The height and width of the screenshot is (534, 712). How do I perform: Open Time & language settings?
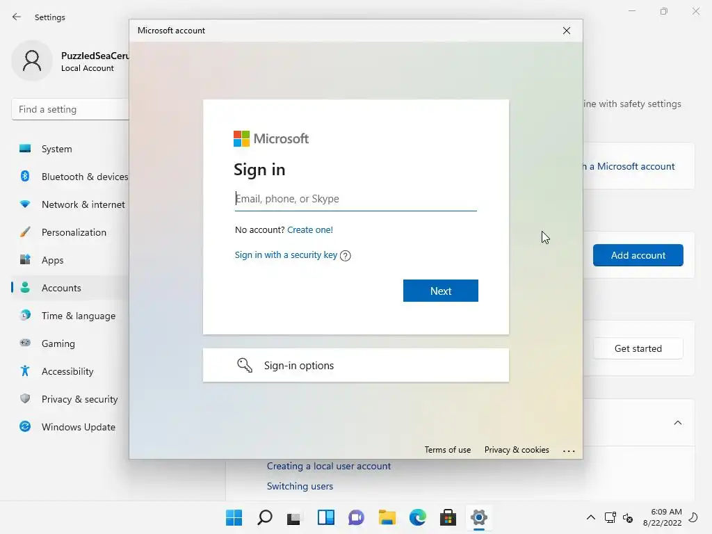(x=72, y=316)
